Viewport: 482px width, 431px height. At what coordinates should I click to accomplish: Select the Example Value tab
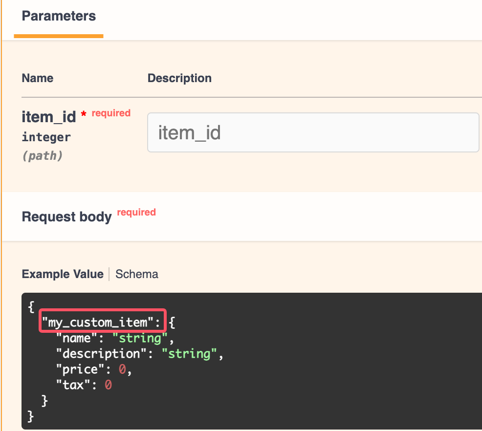click(x=63, y=274)
